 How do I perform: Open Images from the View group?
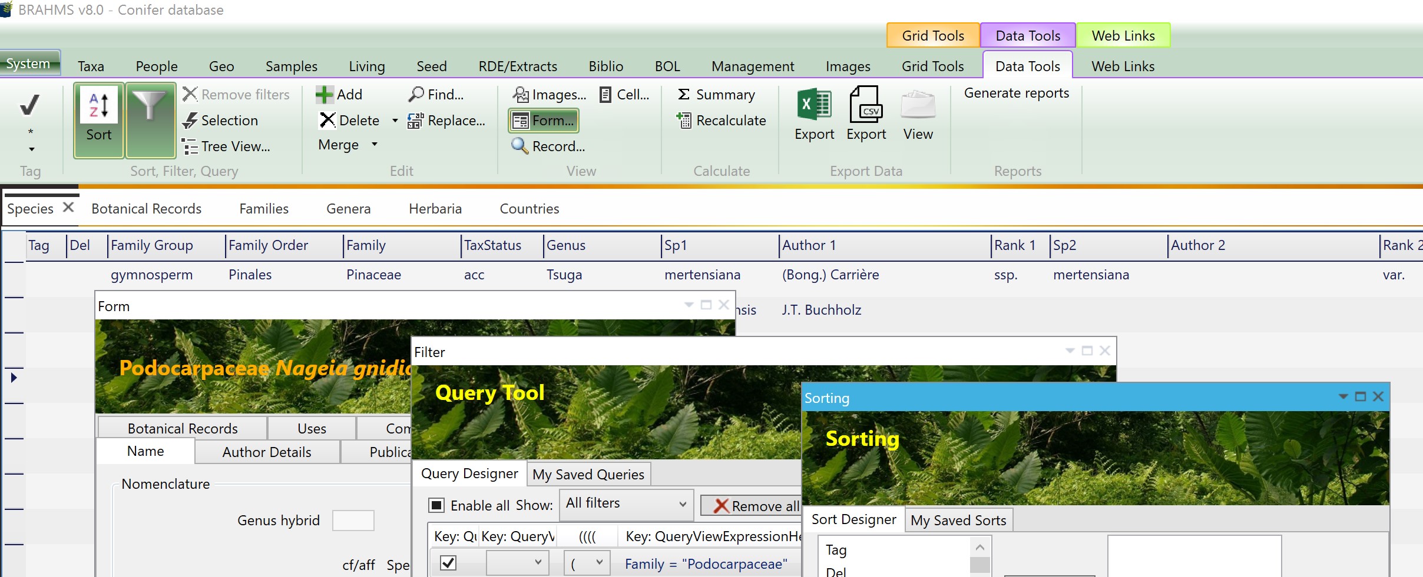pos(549,95)
